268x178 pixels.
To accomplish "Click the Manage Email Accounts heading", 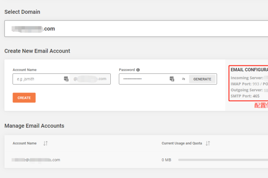I will 34,125.
